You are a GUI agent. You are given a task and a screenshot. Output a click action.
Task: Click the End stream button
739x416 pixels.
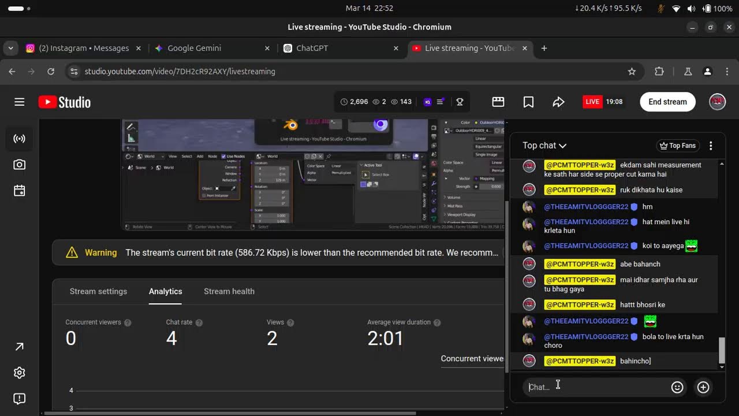click(x=667, y=102)
